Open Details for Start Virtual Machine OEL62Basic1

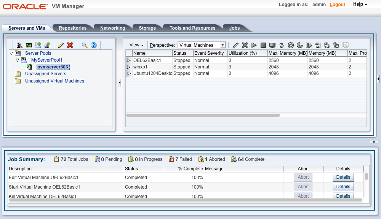pyautogui.click(x=343, y=187)
